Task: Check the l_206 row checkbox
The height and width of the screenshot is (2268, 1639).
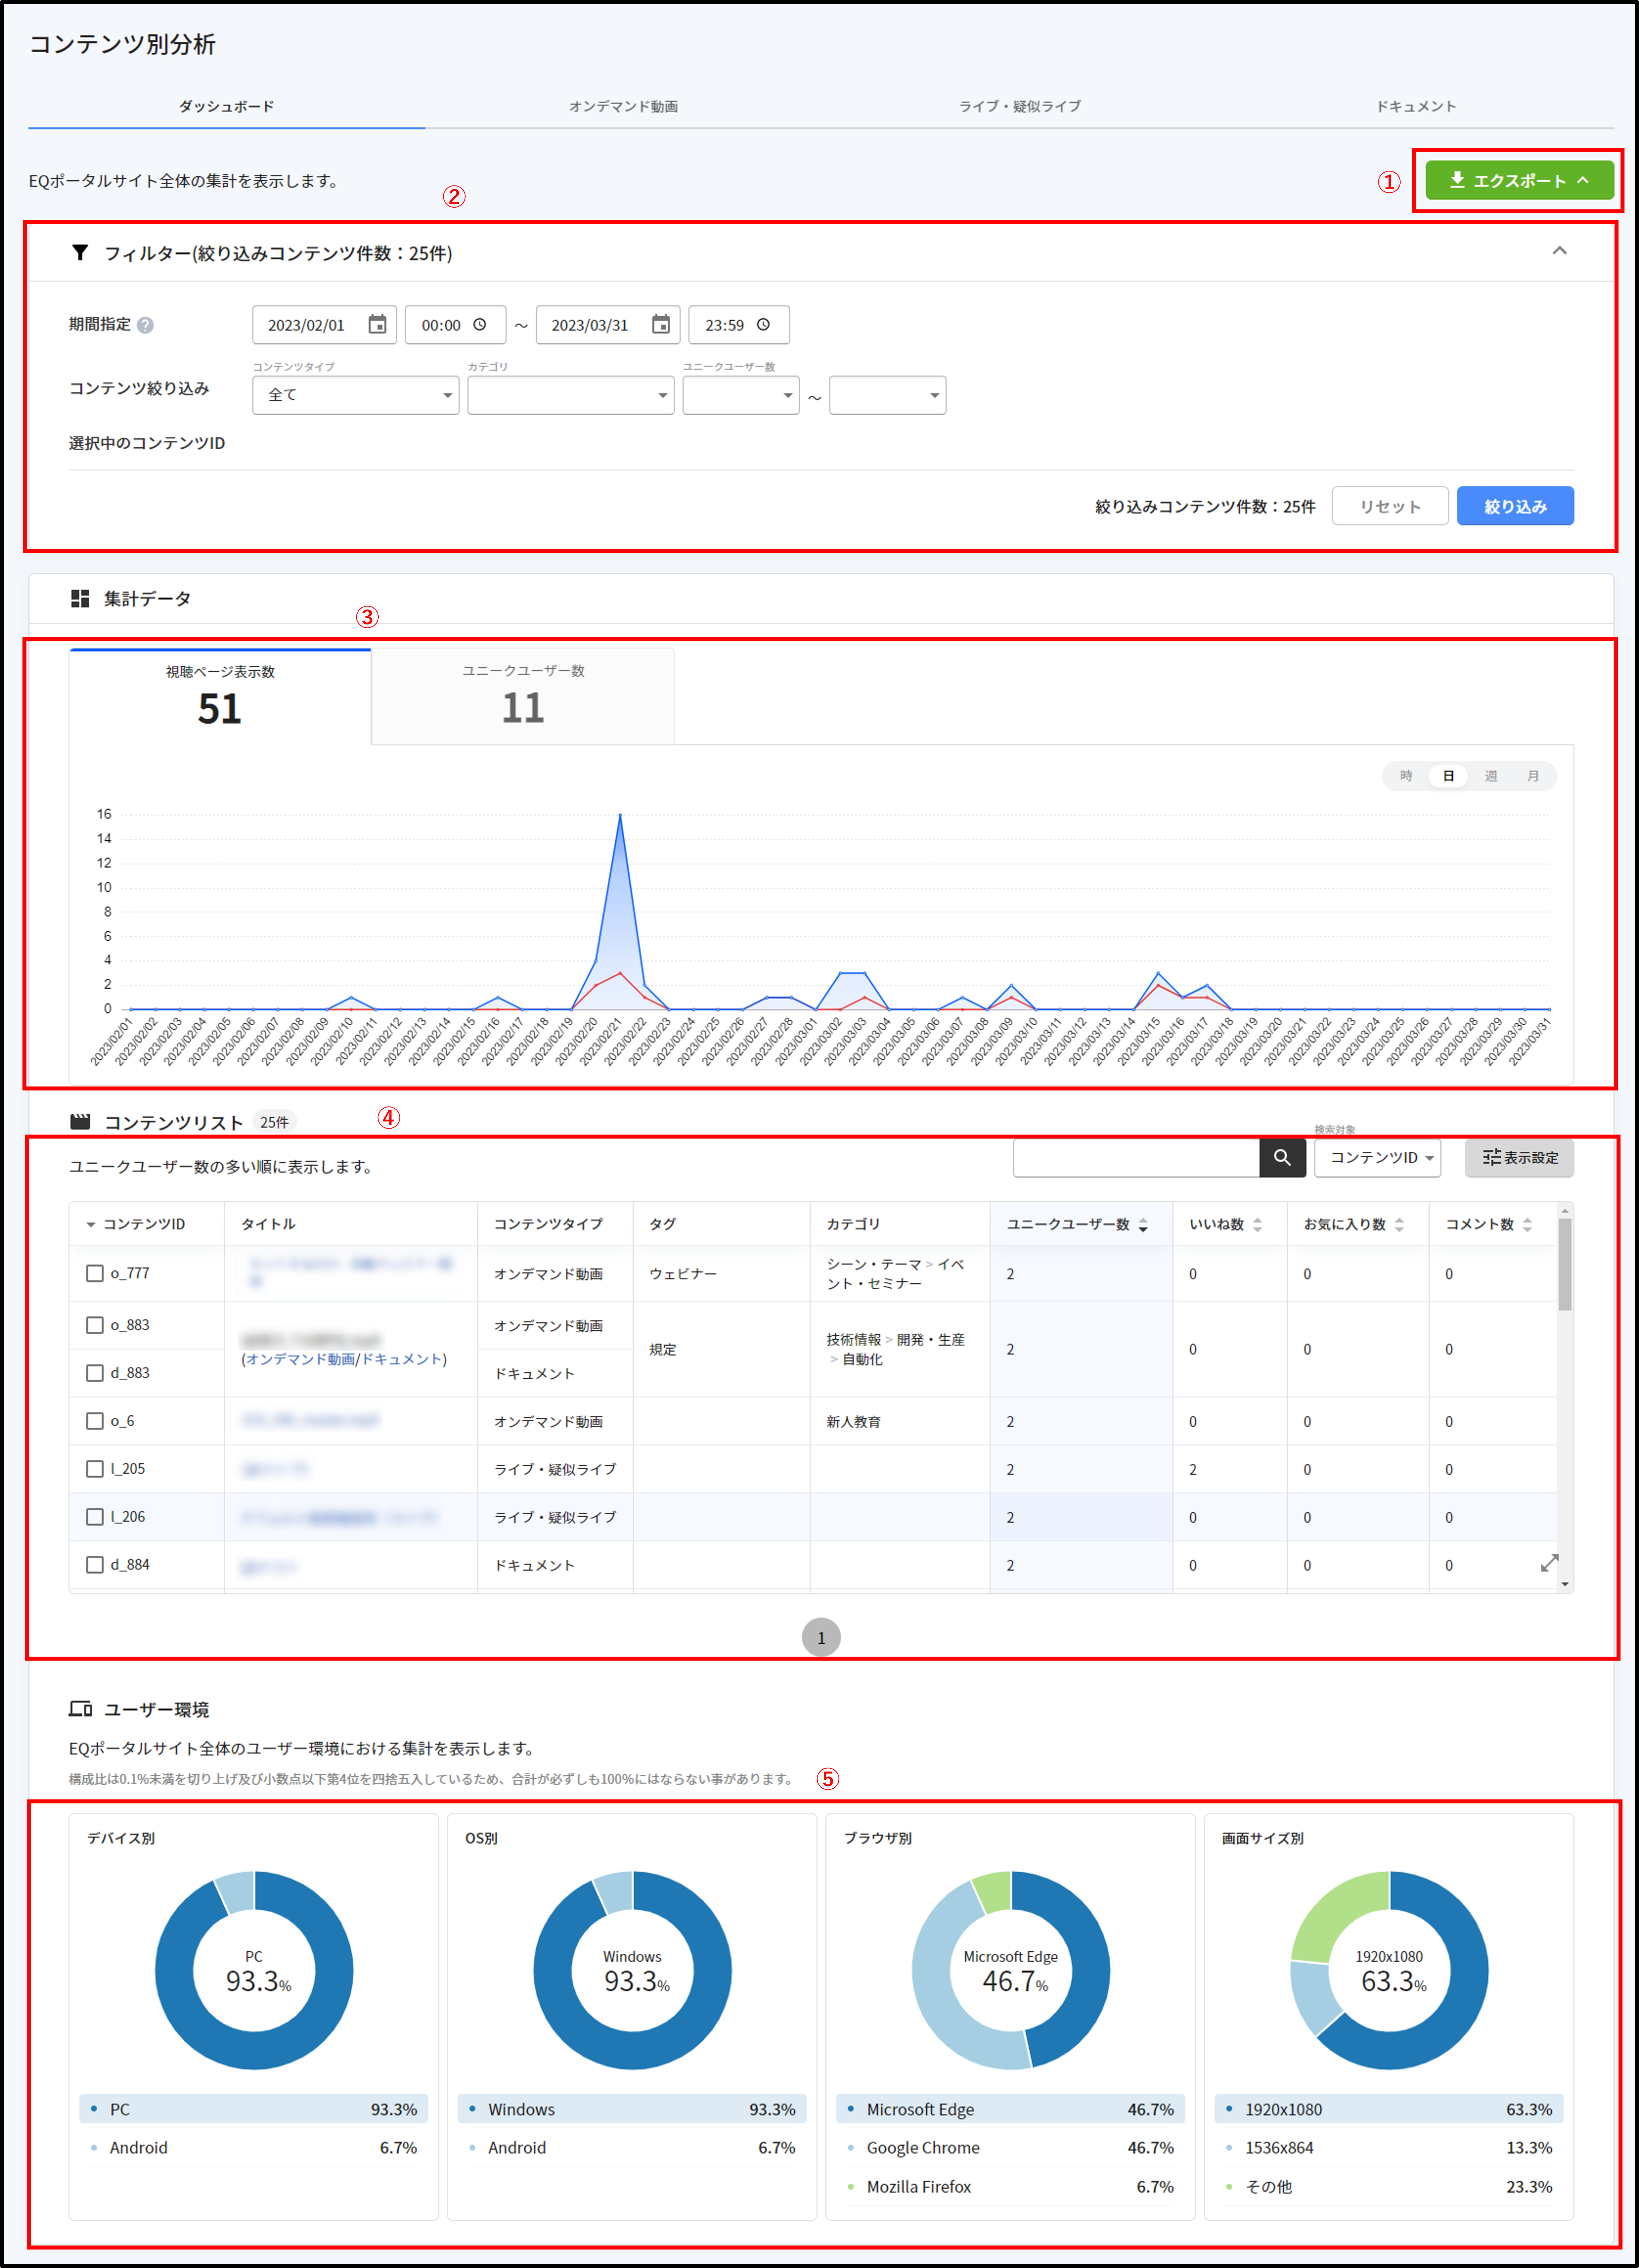Action: pyautogui.click(x=95, y=1517)
